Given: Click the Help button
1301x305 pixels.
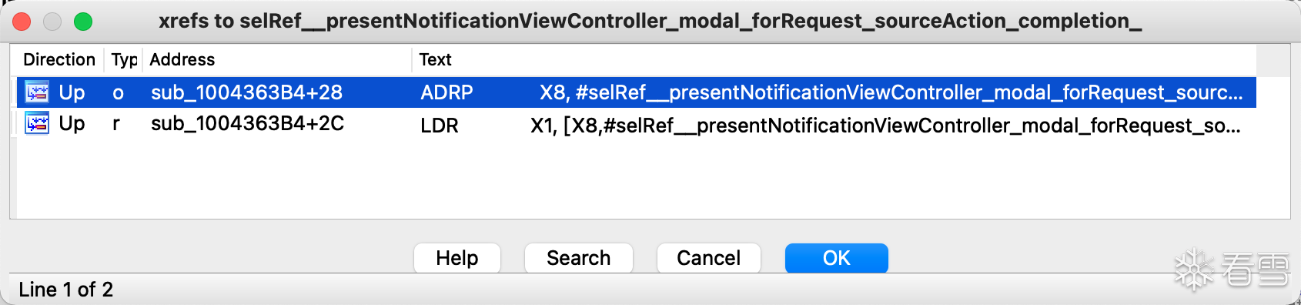Looking at the screenshot, I should pos(457,258).
